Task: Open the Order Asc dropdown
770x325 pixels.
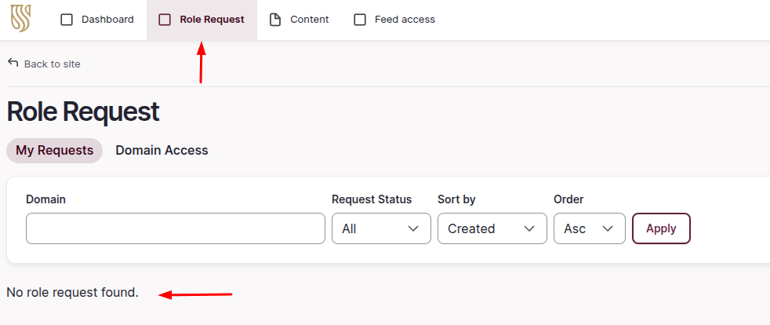Action: tap(589, 228)
